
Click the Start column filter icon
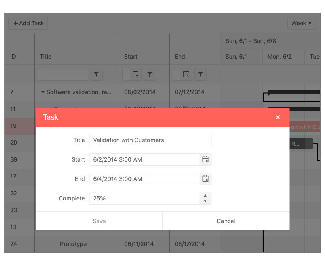(150, 74)
